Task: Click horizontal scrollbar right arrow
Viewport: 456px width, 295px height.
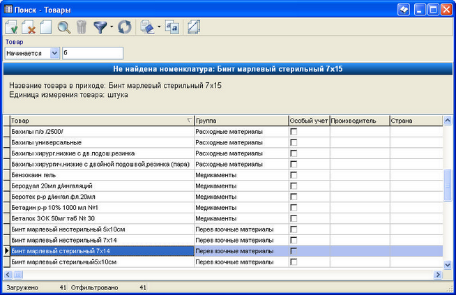Action: coord(438,275)
